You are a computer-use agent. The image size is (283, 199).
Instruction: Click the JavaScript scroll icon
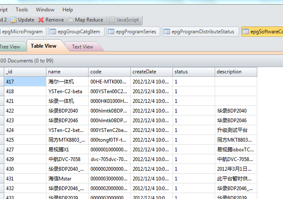[112, 20]
